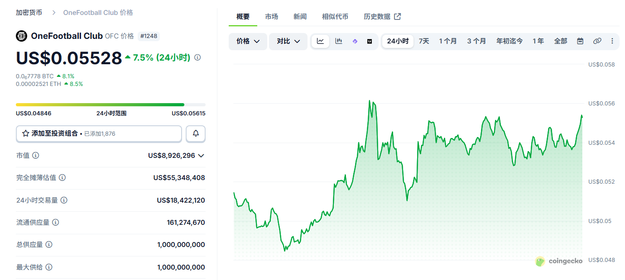Click 添加至投资组合 button
The width and height of the screenshot is (625, 280).
coord(99,133)
